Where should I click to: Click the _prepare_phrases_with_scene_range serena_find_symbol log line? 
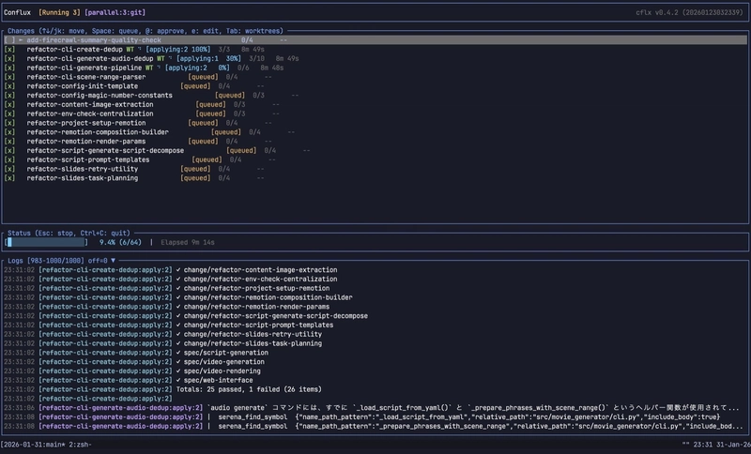point(374,426)
